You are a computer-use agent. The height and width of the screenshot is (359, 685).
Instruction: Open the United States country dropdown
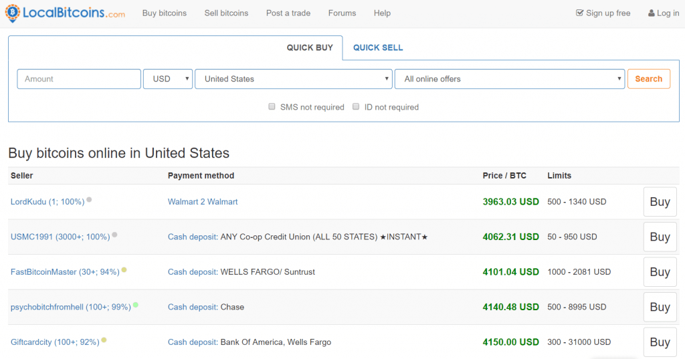[294, 79]
